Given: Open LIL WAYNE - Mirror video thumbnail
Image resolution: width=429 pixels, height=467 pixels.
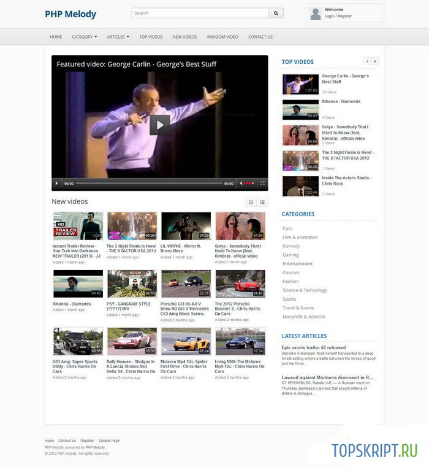Looking at the screenshot, I should (x=186, y=226).
